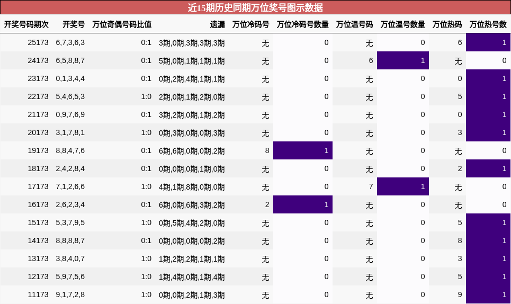Select period number 24173
The image size is (511, 304).
pyautogui.click(x=38, y=60)
